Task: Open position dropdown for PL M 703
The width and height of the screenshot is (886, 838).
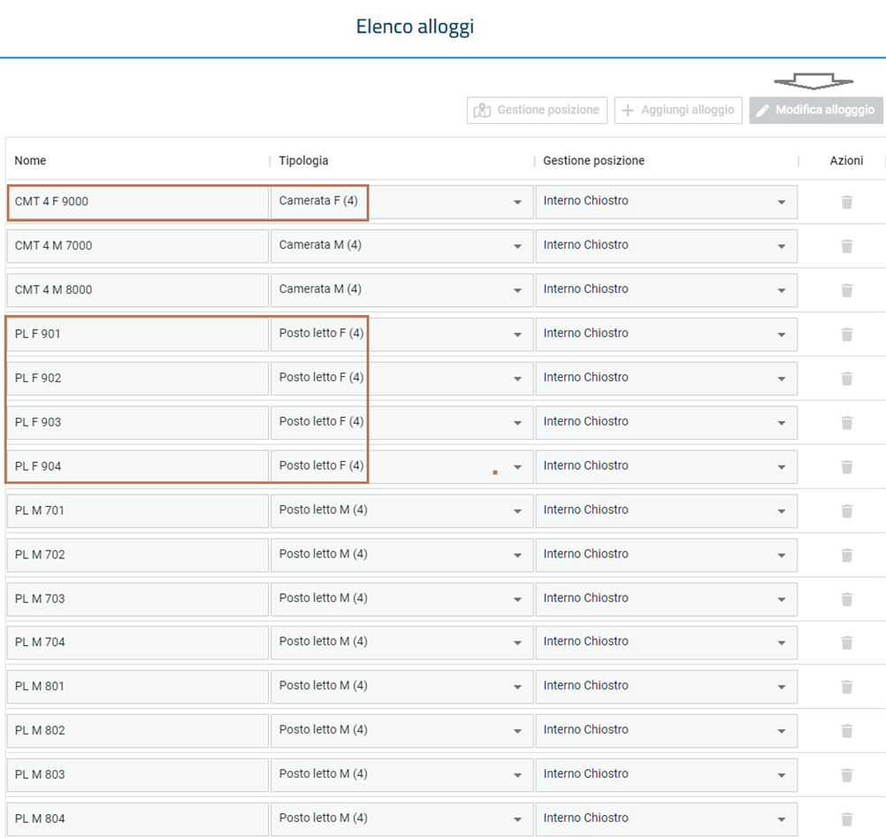Action: point(666,599)
